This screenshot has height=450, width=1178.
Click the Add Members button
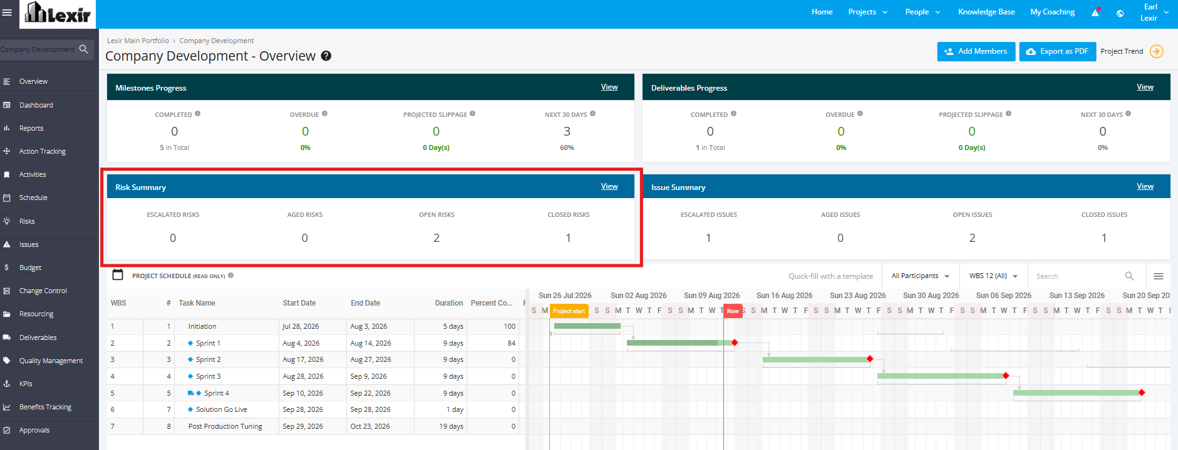(x=976, y=51)
